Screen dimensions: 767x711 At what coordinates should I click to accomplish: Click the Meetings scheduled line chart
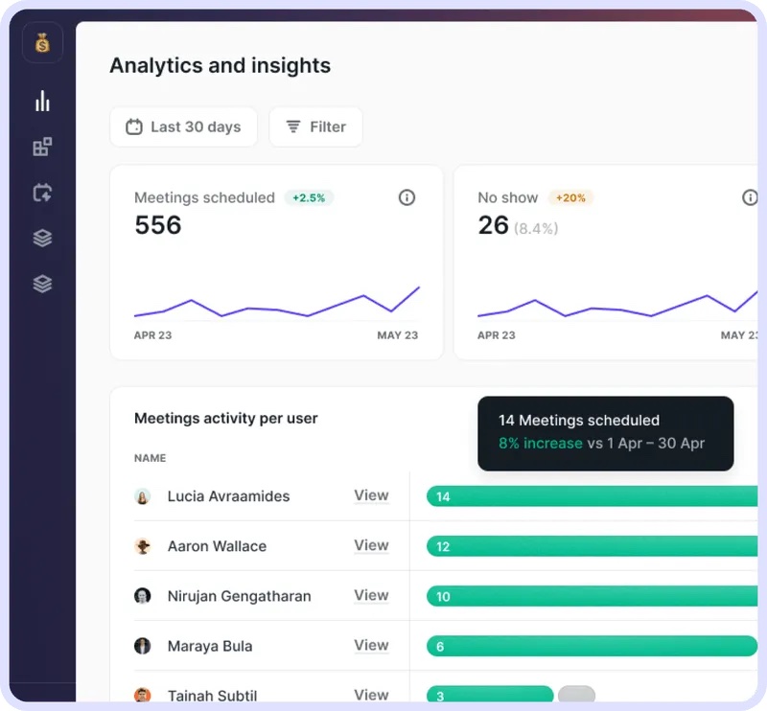point(277,302)
